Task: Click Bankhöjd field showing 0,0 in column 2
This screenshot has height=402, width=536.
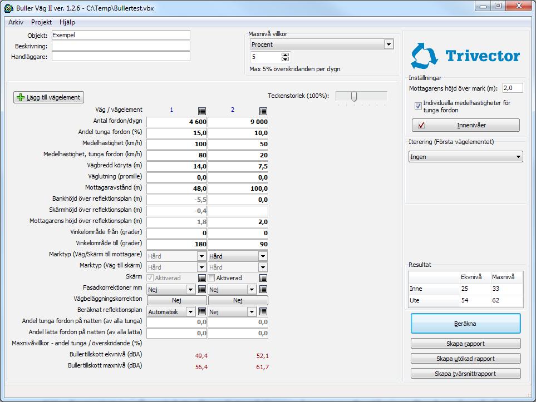Action: pos(238,200)
